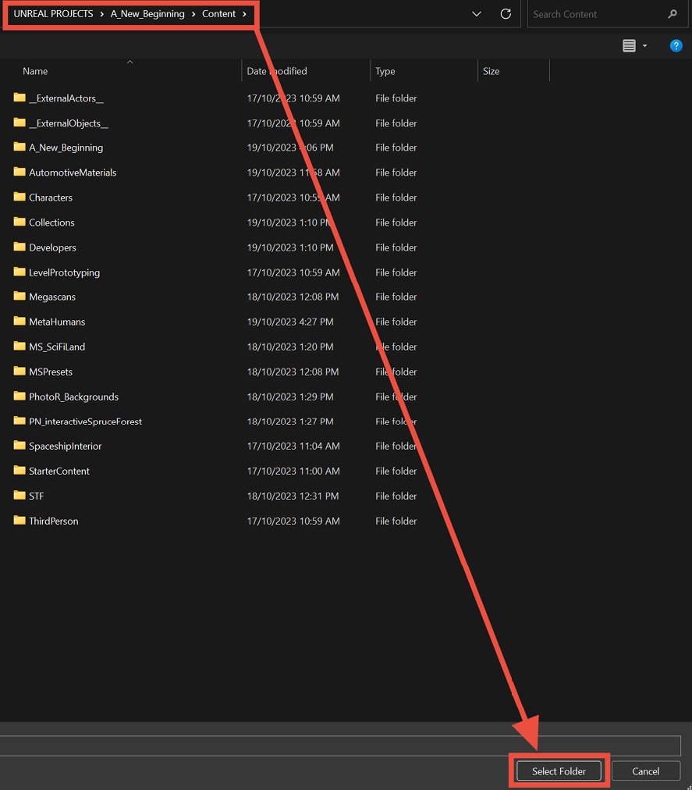Click the ThirdPerson folder name
This screenshot has width=692, height=790.
pos(53,521)
